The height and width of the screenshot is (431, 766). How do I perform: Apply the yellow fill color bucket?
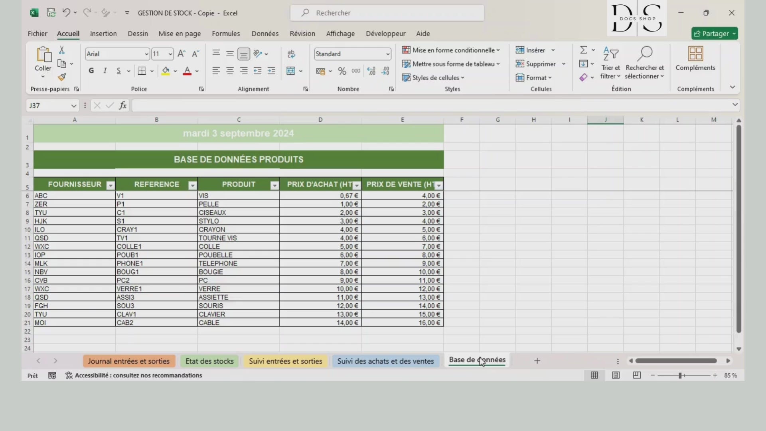point(166,71)
